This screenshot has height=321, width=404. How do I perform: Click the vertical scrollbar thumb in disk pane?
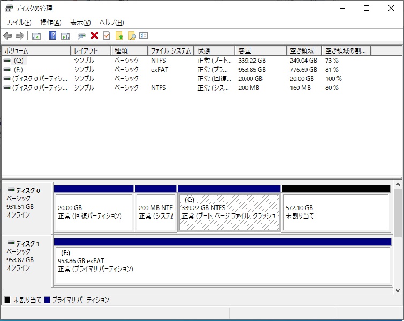coord(398,213)
